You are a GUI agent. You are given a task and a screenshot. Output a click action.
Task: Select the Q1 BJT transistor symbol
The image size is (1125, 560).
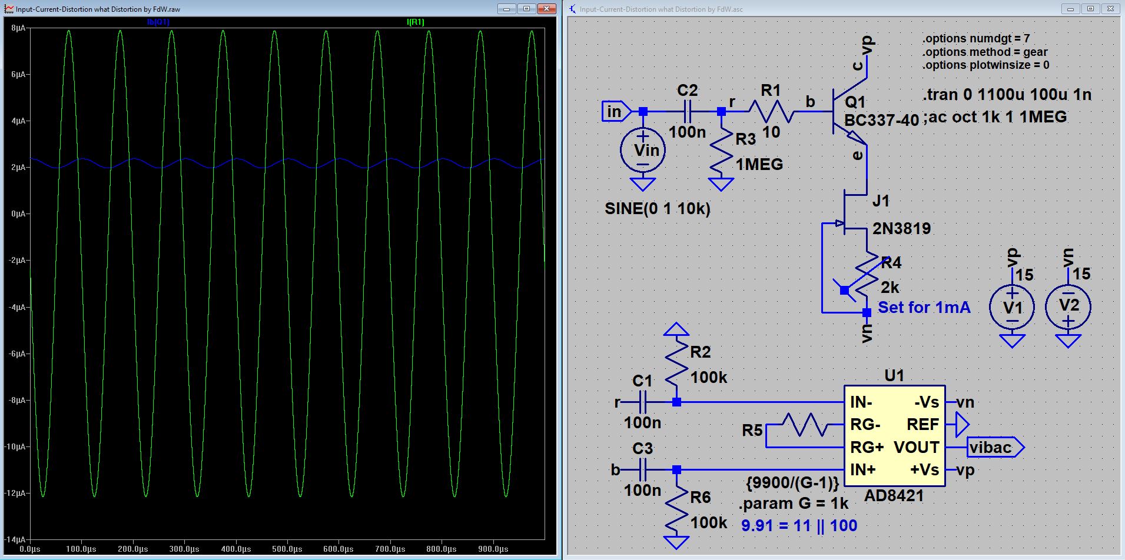pyautogui.click(x=849, y=111)
